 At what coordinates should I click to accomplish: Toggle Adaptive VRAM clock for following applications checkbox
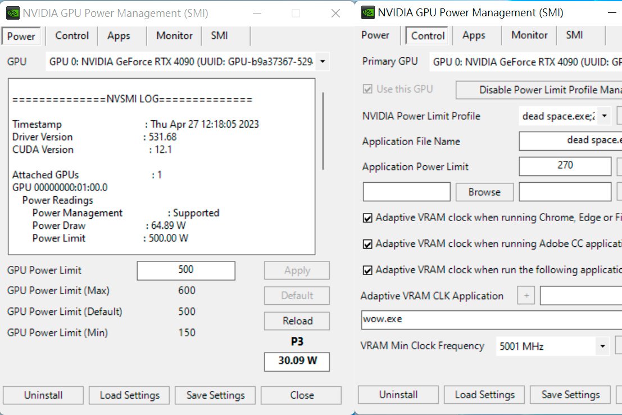tap(367, 270)
